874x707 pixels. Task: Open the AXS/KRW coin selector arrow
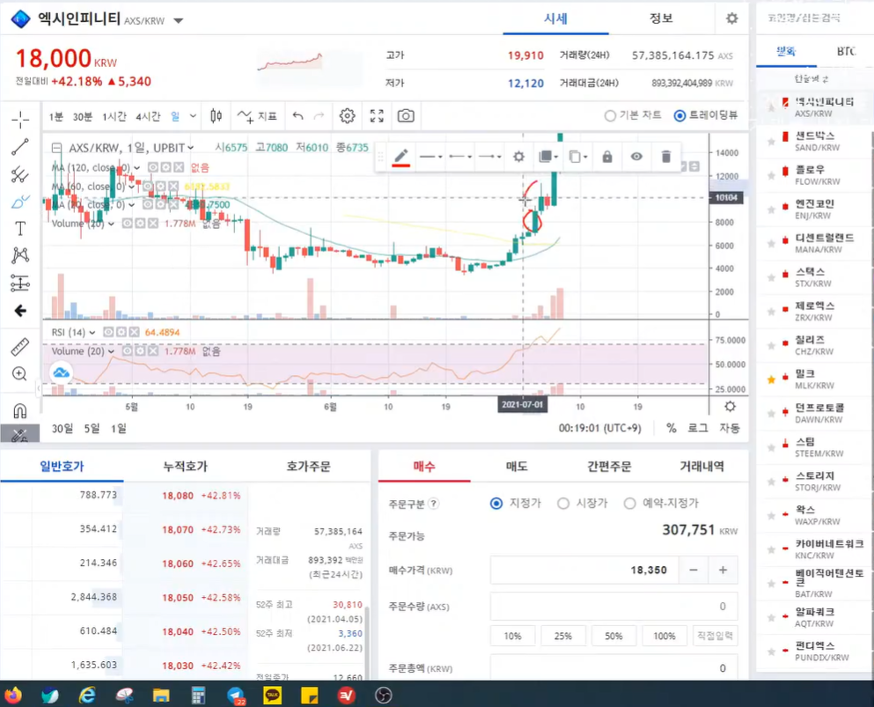coord(179,21)
